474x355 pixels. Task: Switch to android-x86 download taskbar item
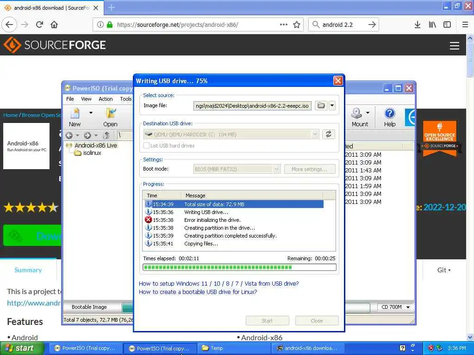pos(308,348)
